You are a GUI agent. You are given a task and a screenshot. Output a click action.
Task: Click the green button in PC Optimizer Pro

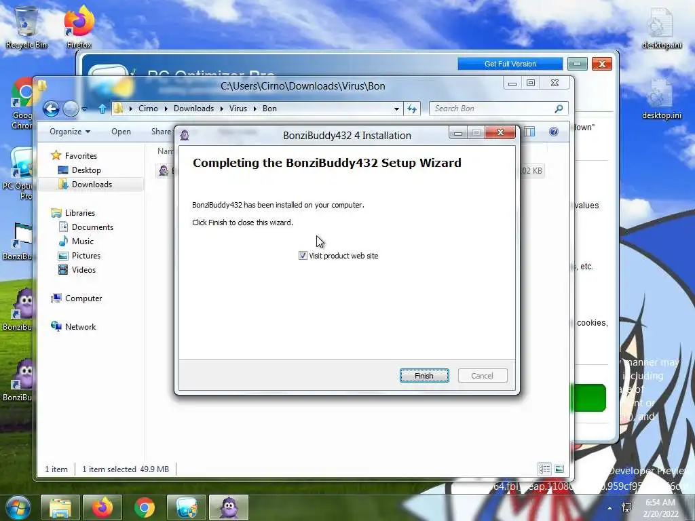590,398
